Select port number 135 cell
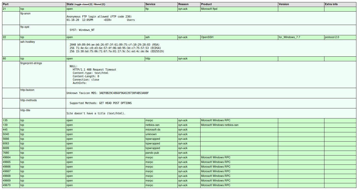360x190 pixels. (11, 120)
